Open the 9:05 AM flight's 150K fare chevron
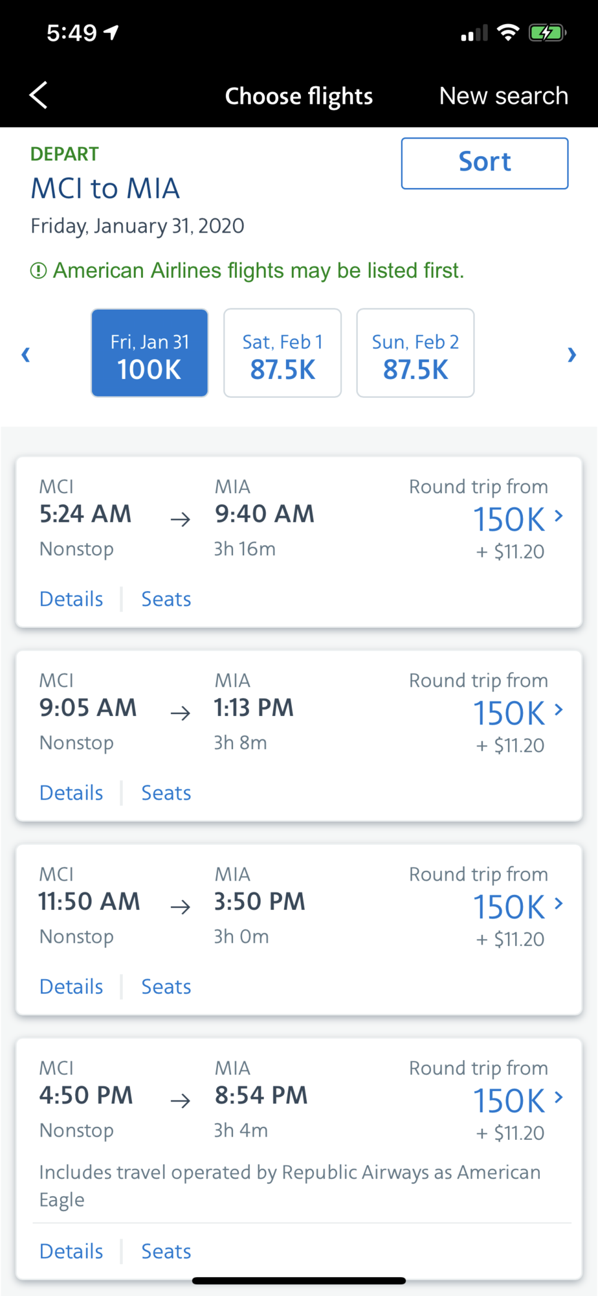 point(559,710)
